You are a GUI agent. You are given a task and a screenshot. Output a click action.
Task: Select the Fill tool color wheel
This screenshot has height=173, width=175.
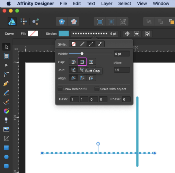pyautogui.click(x=6, y=111)
